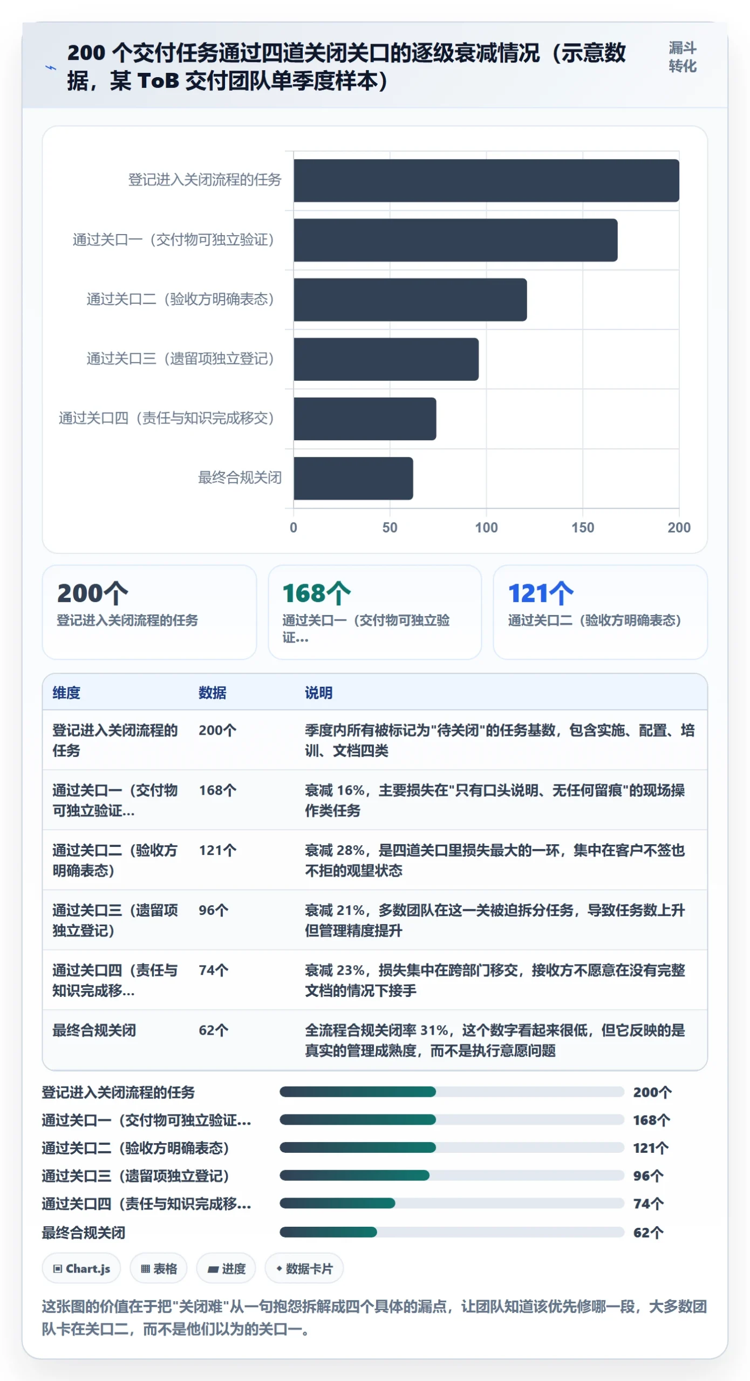750x1381 pixels.
Task: Click the progress bar for 通过关口三
Action: coord(452,1175)
